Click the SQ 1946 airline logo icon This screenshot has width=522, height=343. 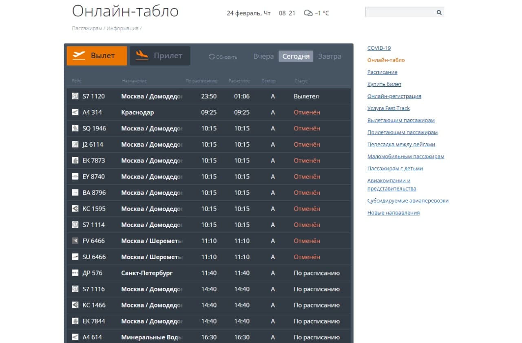(75, 128)
